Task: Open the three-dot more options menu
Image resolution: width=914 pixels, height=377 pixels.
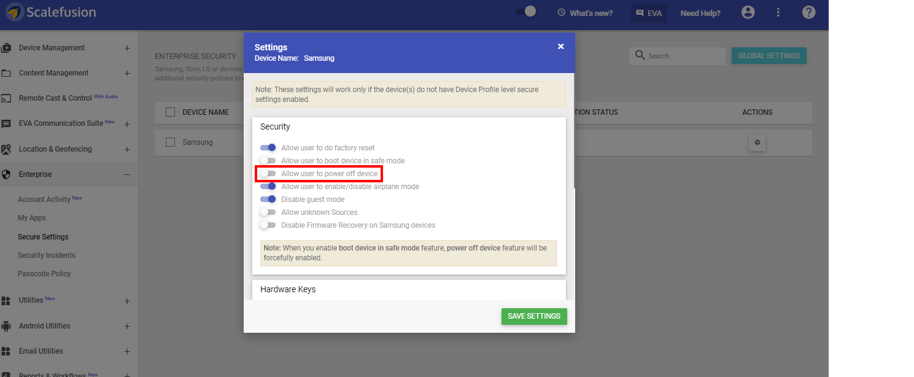Action: coord(778,12)
